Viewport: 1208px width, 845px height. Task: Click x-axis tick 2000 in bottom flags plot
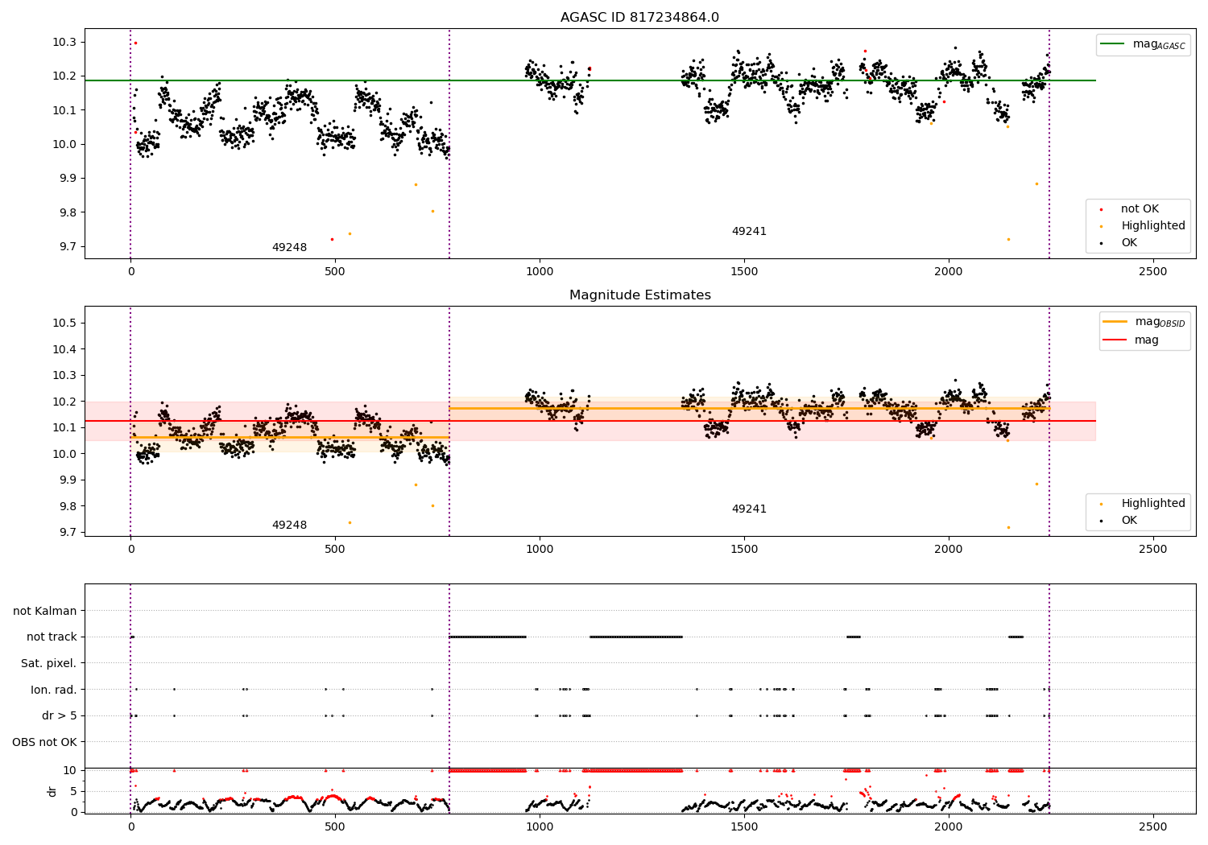coord(949,826)
